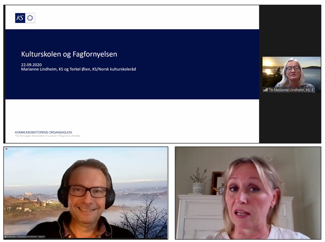Image resolution: width=325 pixels, height=242 pixels.
Task: Click the signal strength bars on Marianne's thumbnail
Action: (265, 90)
